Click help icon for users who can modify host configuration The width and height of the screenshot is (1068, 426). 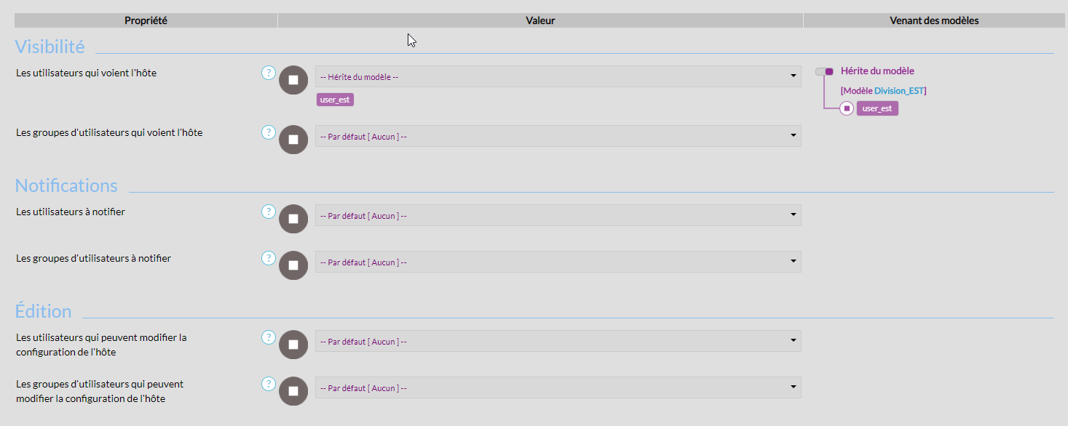tap(268, 337)
